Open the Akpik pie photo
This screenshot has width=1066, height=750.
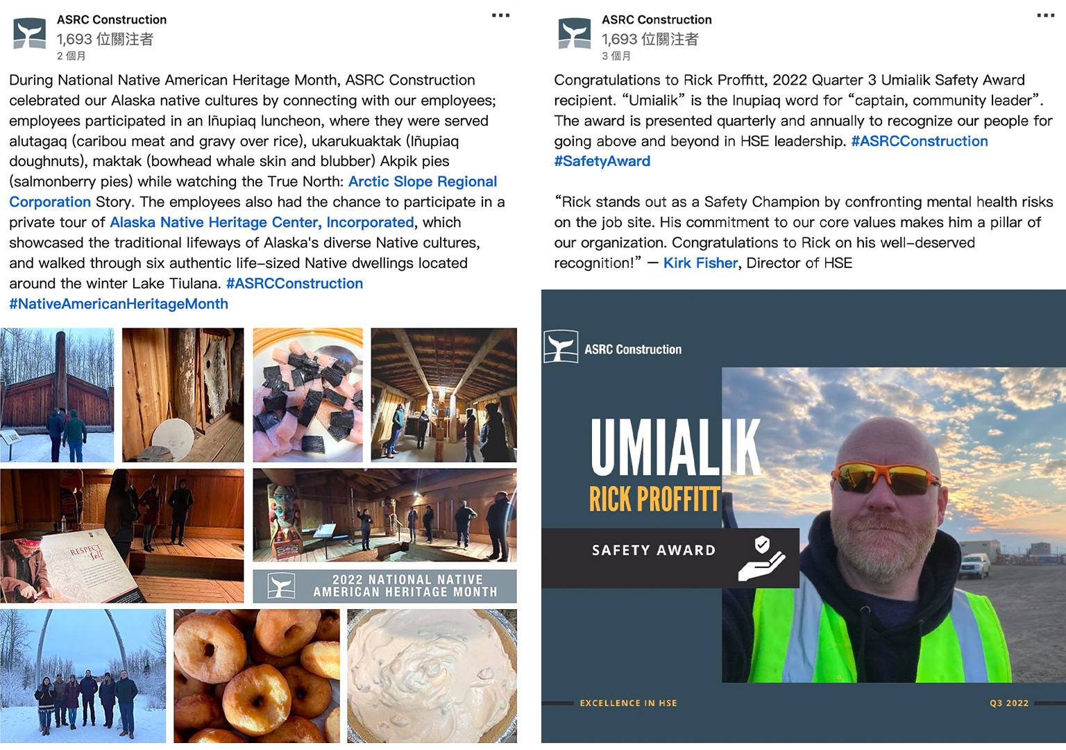pos(432,676)
